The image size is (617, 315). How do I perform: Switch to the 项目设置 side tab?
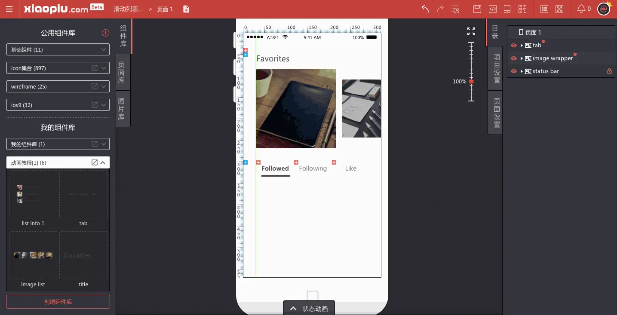point(495,68)
